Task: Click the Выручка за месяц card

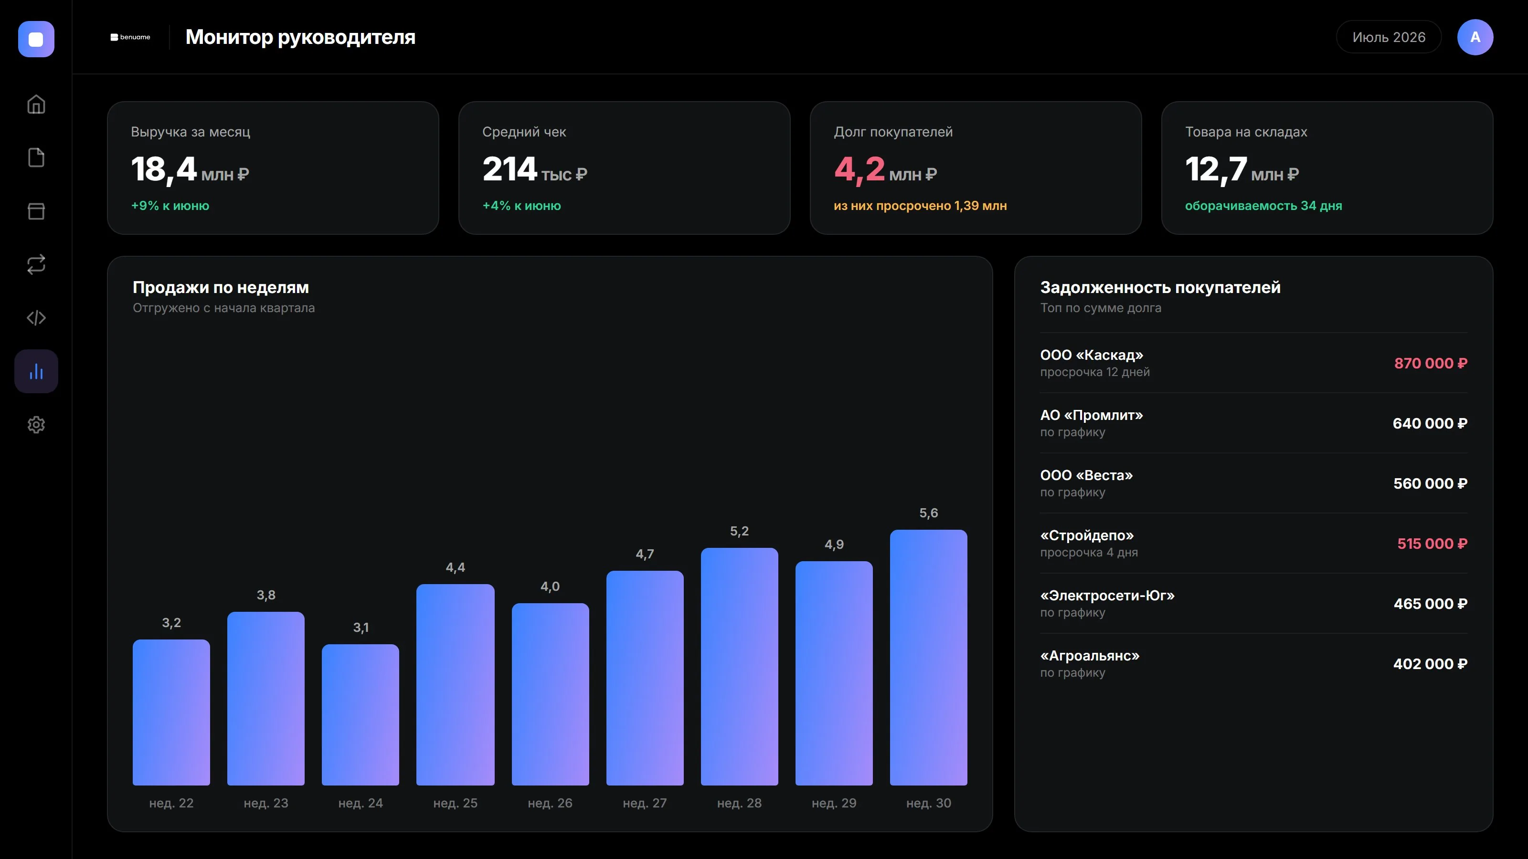Action: point(273,168)
